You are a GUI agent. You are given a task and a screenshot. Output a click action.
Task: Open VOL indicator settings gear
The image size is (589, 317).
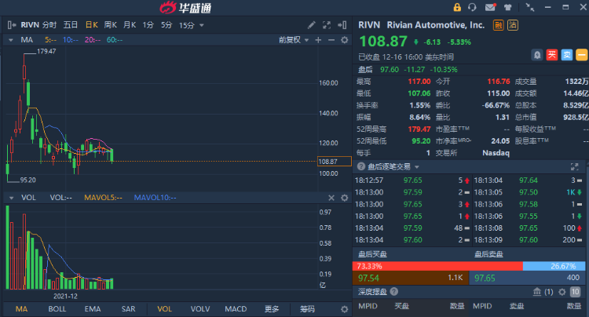[345, 198]
